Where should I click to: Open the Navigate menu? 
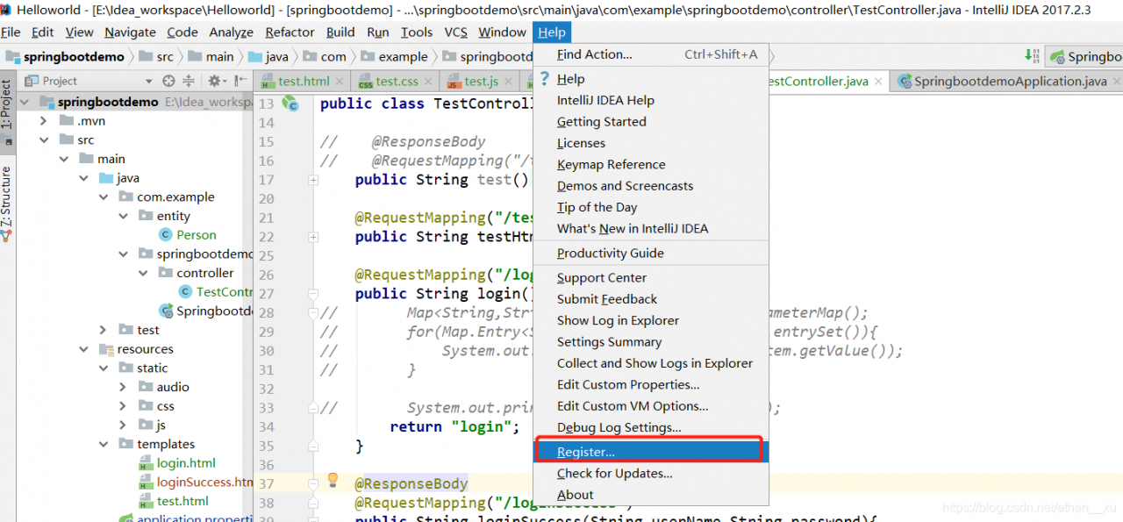tap(130, 32)
